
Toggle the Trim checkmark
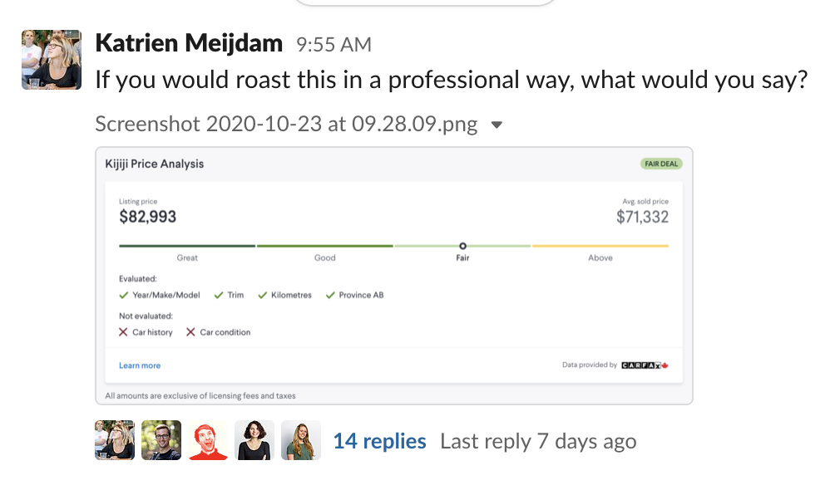tap(218, 294)
